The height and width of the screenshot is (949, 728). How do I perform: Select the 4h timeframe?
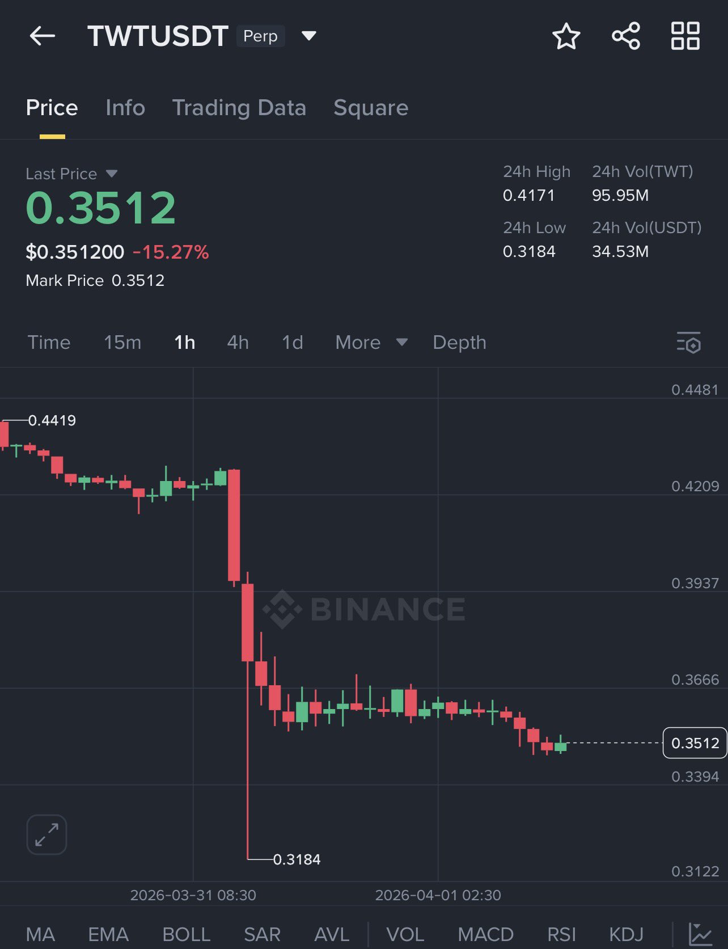click(238, 343)
